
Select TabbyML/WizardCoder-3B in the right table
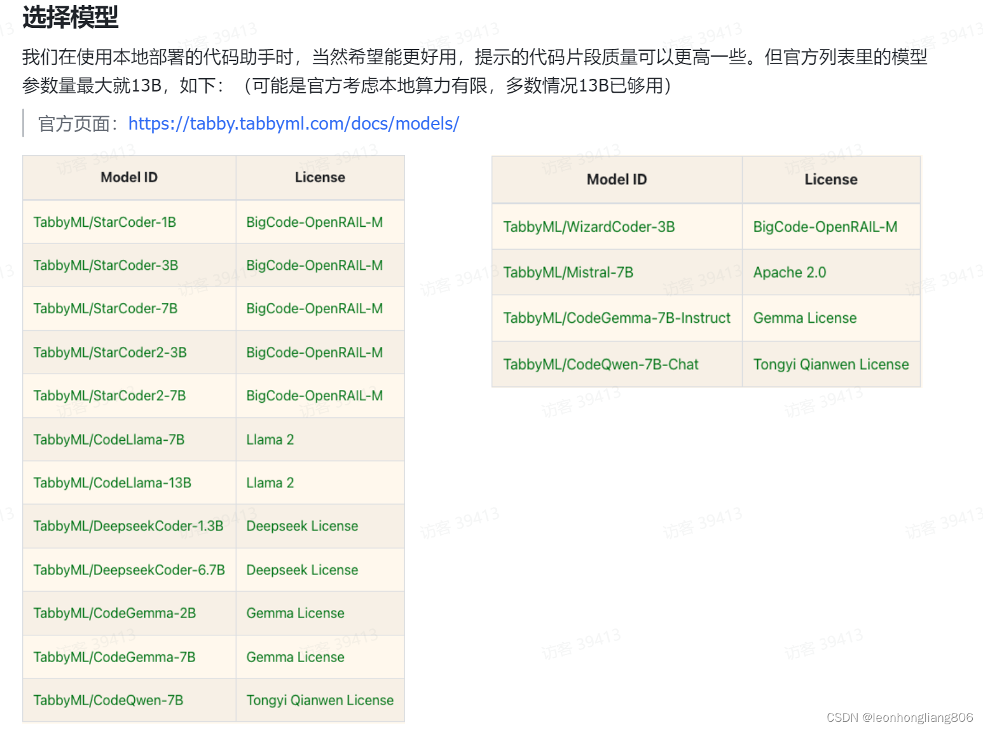pyautogui.click(x=589, y=227)
